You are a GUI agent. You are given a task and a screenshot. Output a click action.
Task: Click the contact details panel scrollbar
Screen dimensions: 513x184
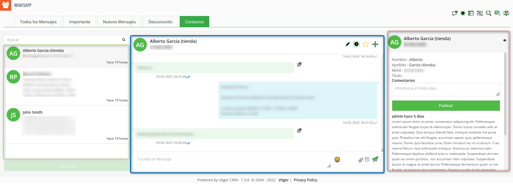click(505, 94)
